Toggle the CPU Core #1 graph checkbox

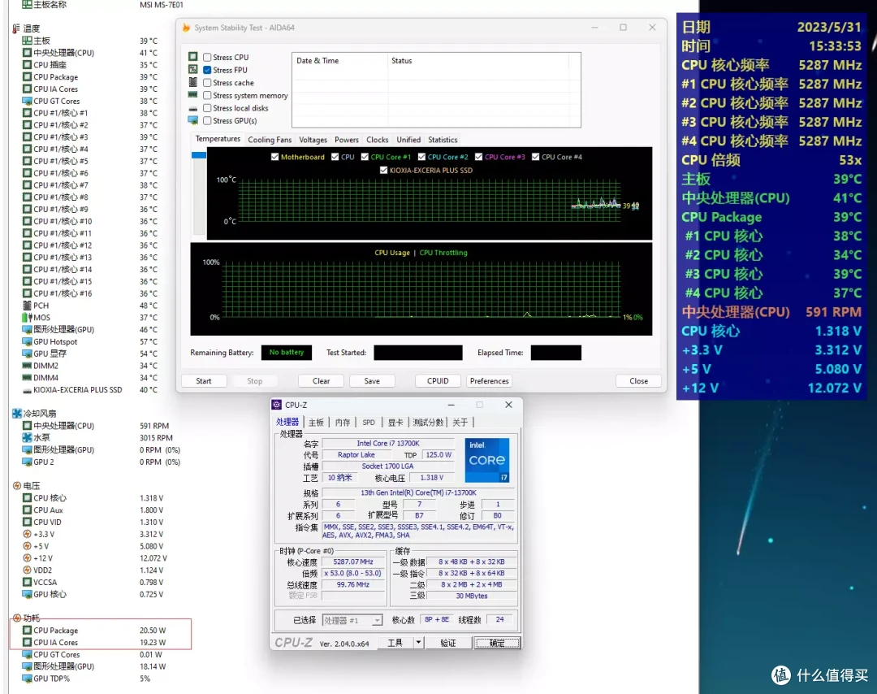click(x=365, y=157)
